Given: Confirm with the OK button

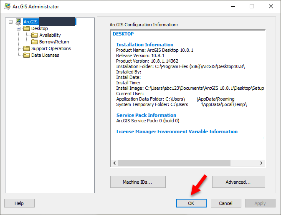Looking at the screenshot, I should 191,203.
